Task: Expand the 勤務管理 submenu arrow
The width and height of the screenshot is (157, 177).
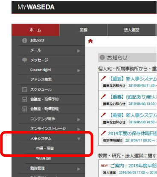Action: coord(78,169)
